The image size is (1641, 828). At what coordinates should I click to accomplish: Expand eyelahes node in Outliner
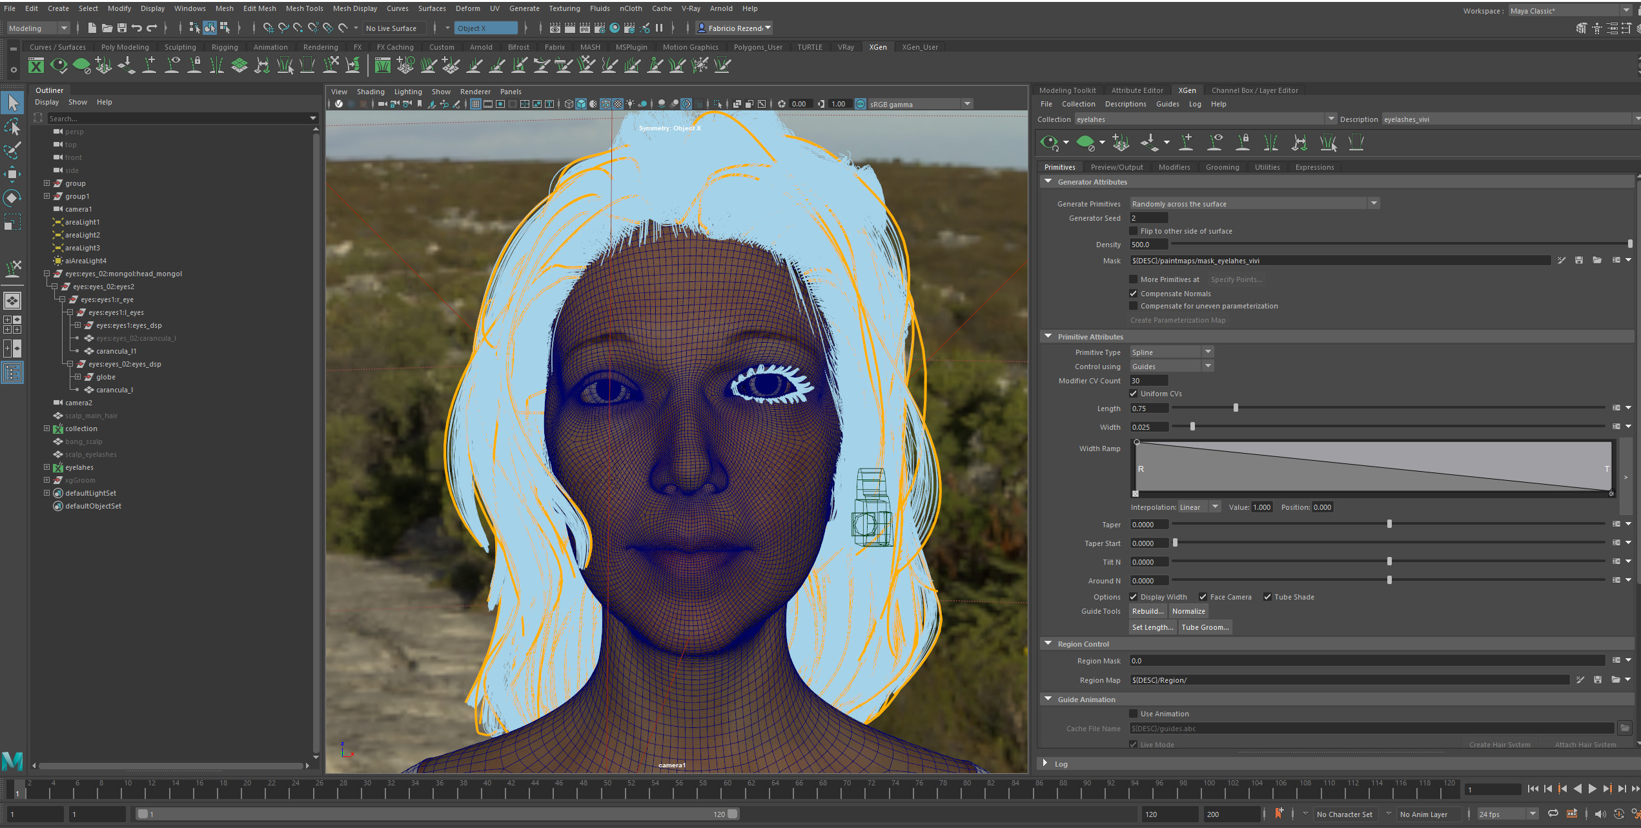[x=46, y=467]
